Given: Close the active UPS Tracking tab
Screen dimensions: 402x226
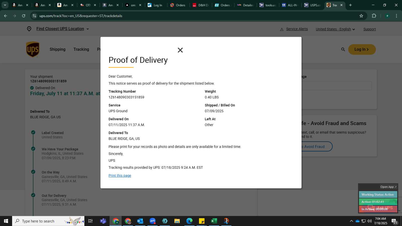Looking at the screenshot, I should (x=341, y=5).
